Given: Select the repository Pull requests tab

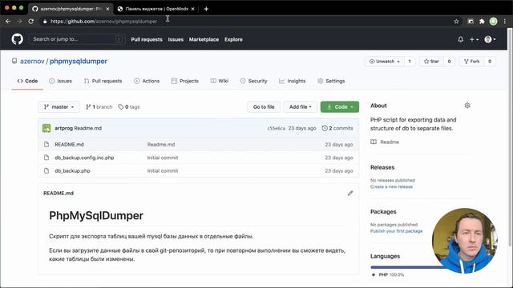Looking at the screenshot, I should 103,81.
